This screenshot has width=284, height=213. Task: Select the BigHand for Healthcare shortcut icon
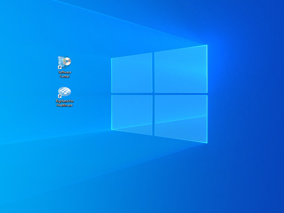point(64,92)
